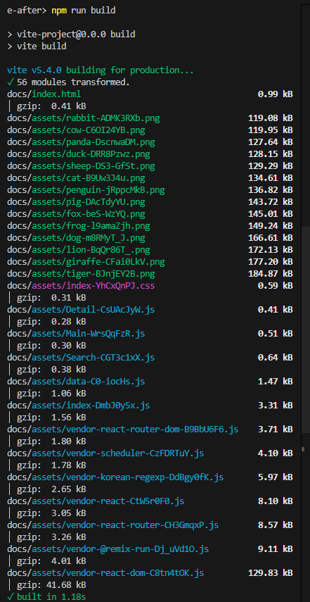Viewport: 310px width, 602px height.
Task: Open docs/index.html file path
Action: tap(44, 94)
